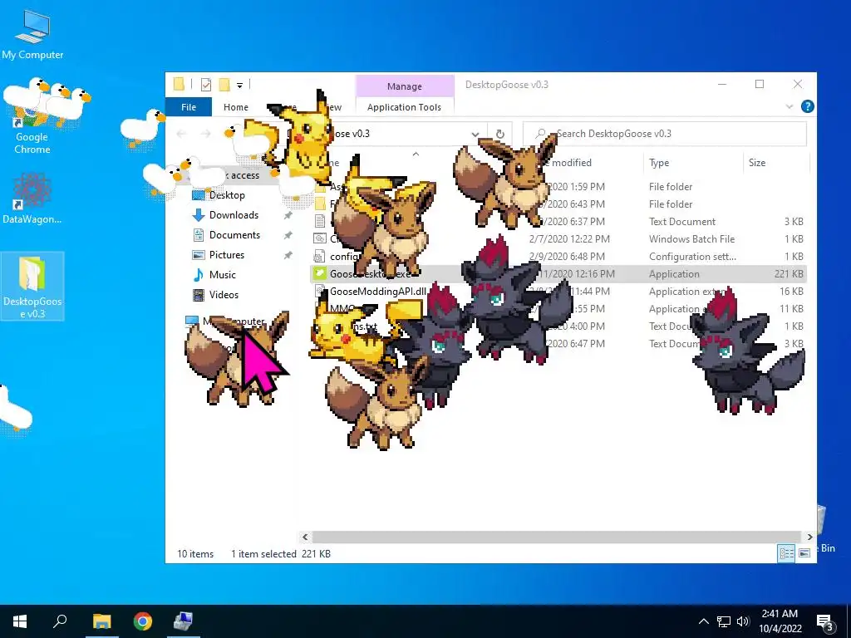Open the Application Tools tab
Viewport: 851px width, 638px height.
click(x=405, y=107)
